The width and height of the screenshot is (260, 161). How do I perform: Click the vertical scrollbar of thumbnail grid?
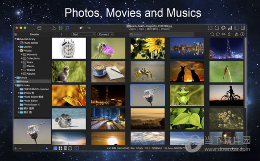(245, 73)
